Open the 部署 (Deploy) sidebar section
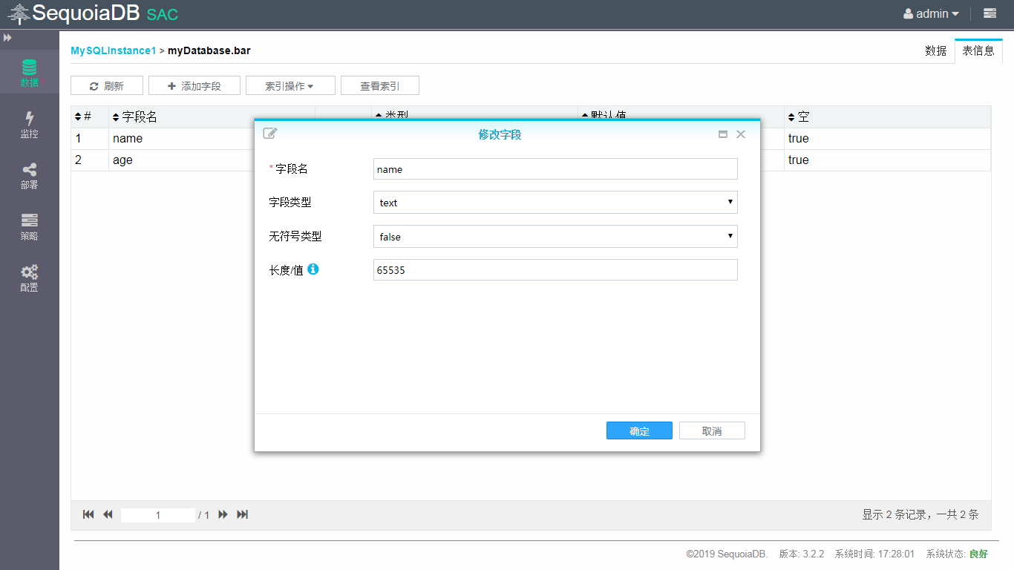Screen dimensions: 1014x570 tap(29, 176)
